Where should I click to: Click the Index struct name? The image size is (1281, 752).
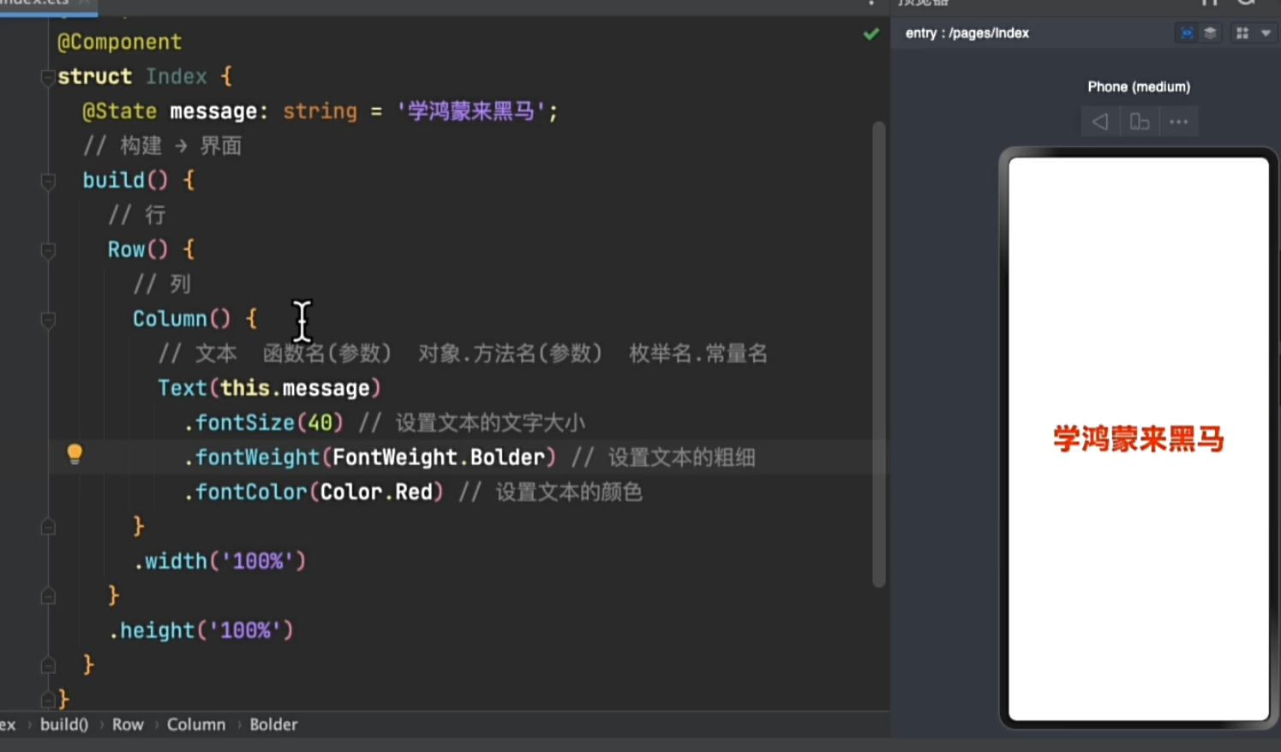point(176,76)
